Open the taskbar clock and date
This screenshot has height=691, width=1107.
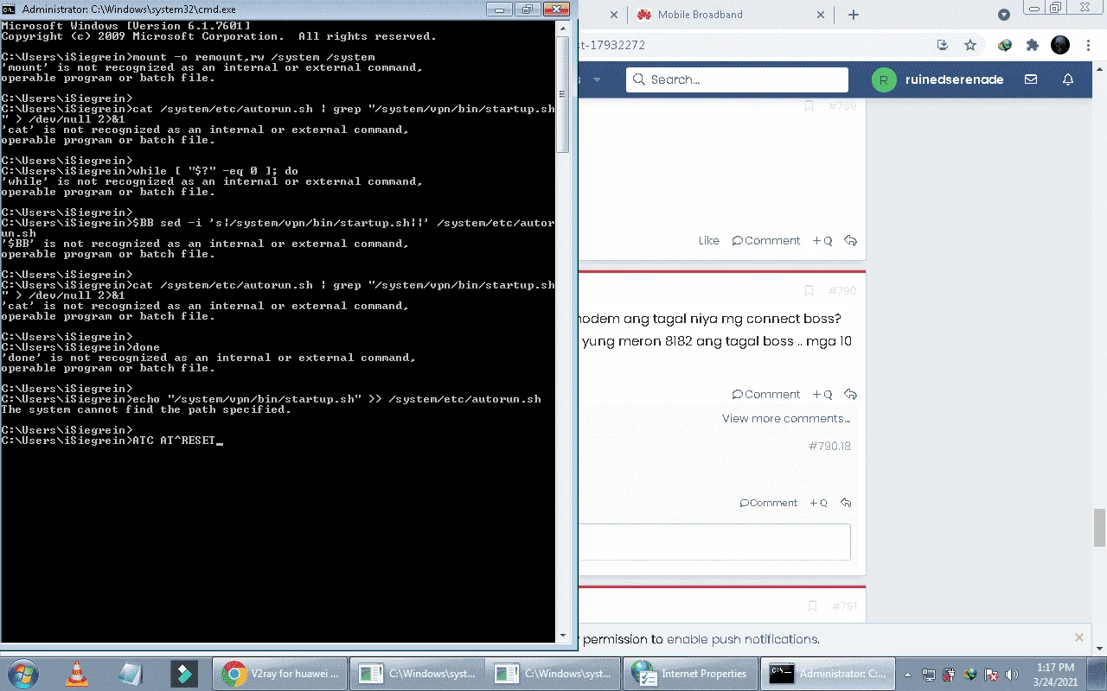(1054, 674)
